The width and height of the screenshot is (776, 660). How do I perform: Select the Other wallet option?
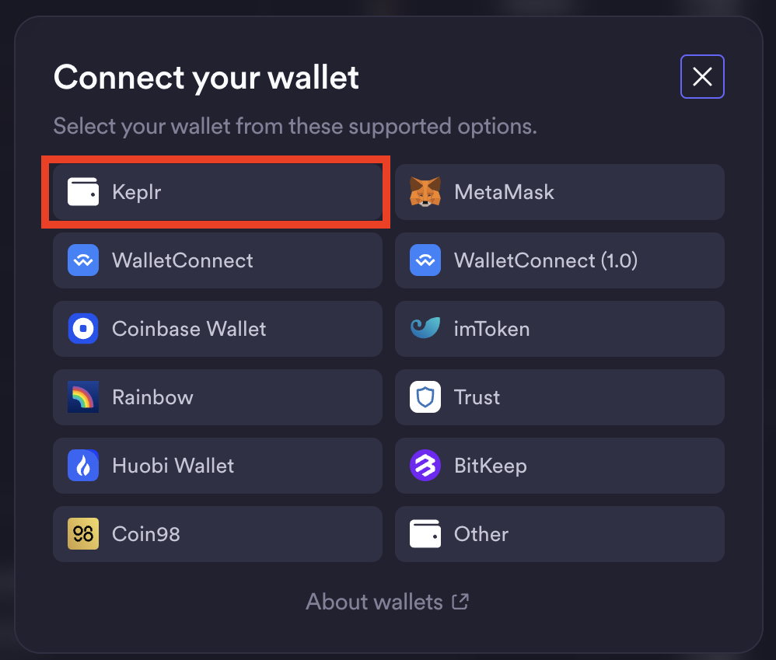[x=559, y=534]
